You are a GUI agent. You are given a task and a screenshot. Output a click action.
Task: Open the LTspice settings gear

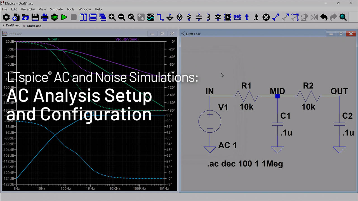click(x=6, y=17)
